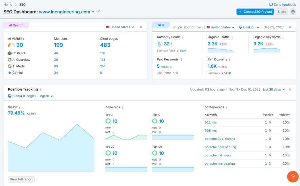300x186 pixels.
Task: Open the Desktop device dropdown
Action: (249, 27)
